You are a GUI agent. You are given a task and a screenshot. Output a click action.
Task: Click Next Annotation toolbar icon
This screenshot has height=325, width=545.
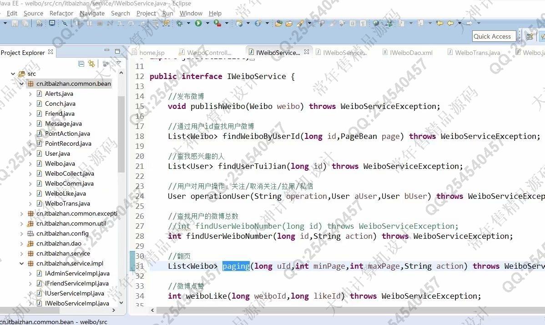401,23
